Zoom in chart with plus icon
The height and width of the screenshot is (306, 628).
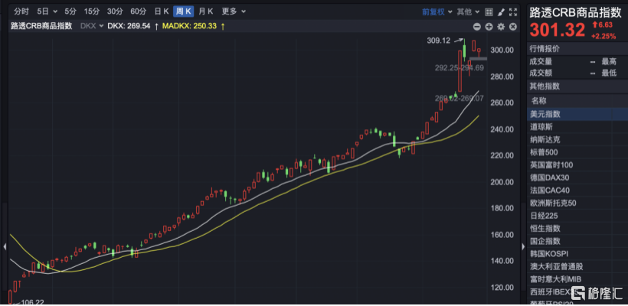coord(489,27)
